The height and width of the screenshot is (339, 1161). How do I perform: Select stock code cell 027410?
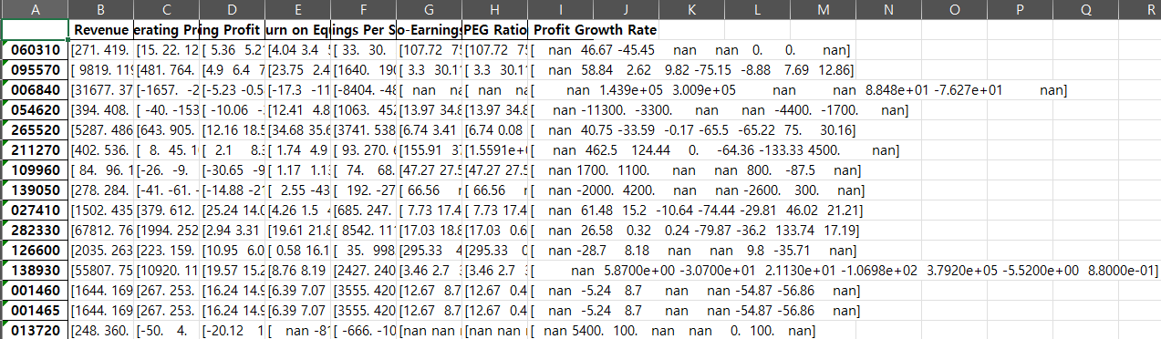point(35,210)
